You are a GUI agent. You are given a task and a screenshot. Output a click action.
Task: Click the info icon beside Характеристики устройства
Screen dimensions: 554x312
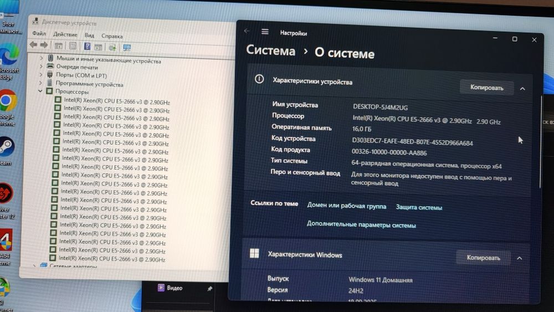click(x=259, y=79)
